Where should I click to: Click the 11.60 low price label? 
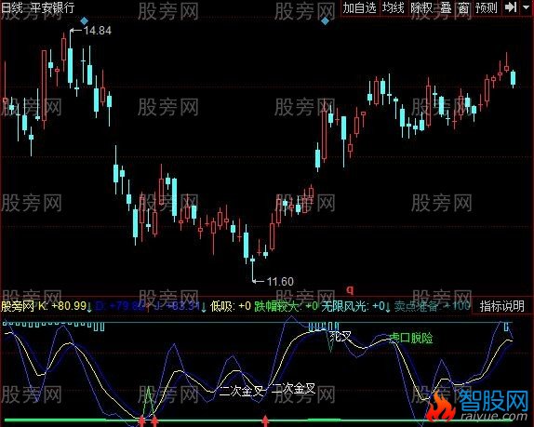(280, 282)
